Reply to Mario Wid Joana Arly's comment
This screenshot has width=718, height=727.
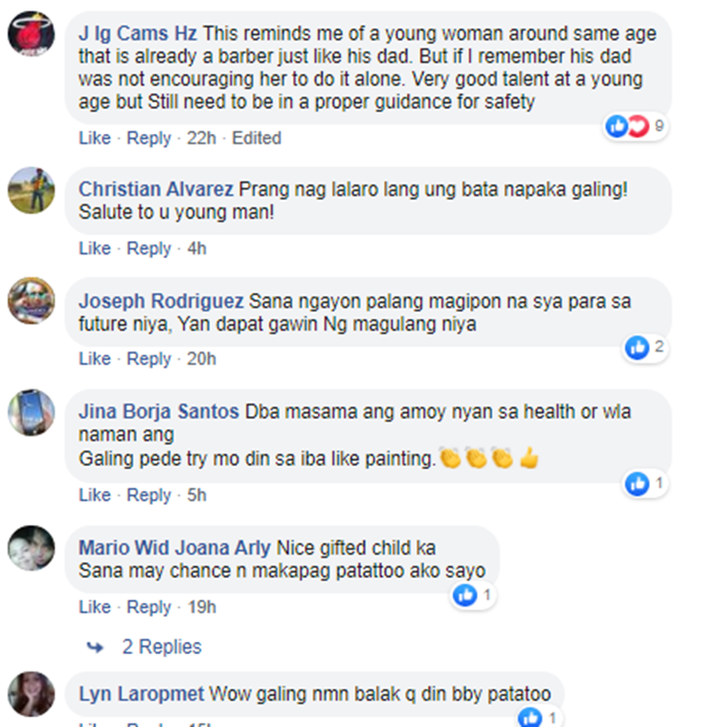149,607
